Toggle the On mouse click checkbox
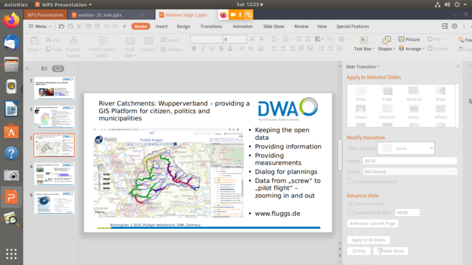 pyautogui.click(x=351, y=203)
